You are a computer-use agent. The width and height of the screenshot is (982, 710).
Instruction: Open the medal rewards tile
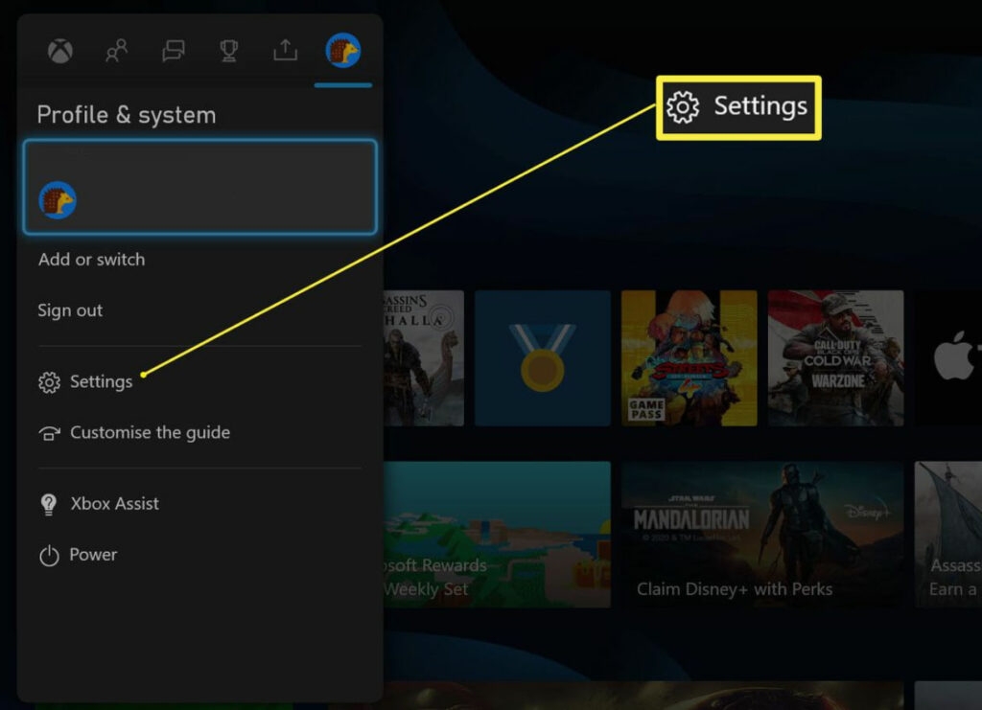pyautogui.click(x=543, y=357)
